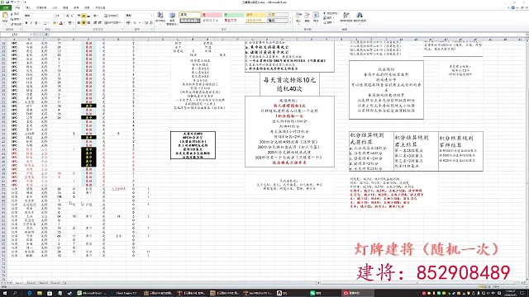This screenshot has width=529, height=297.
Task: Click the Wrap Text button
Action: coord(112,16)
